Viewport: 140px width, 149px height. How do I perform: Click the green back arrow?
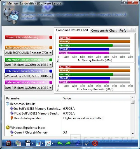60,143
